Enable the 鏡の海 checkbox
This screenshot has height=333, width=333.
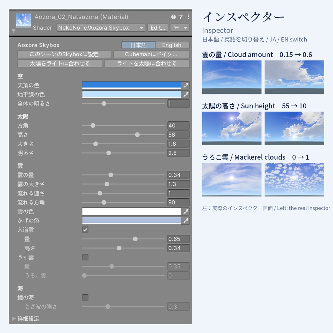coord(85,297)
